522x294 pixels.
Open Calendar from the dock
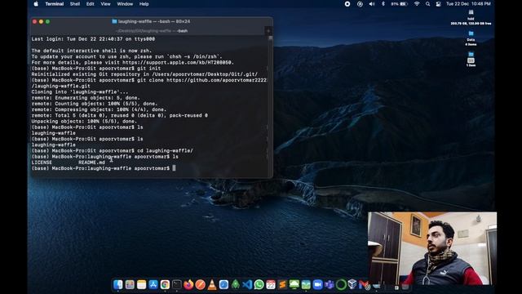pyautogui.click(x=271, y=285)
